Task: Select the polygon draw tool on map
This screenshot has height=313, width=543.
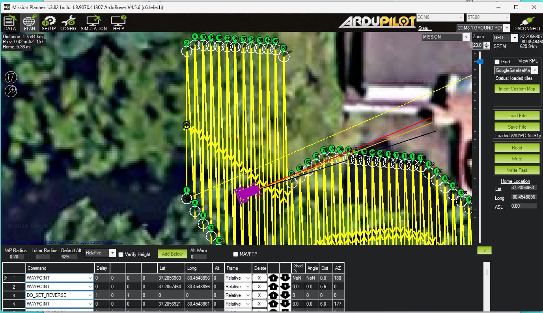Action: click(11, 77)
